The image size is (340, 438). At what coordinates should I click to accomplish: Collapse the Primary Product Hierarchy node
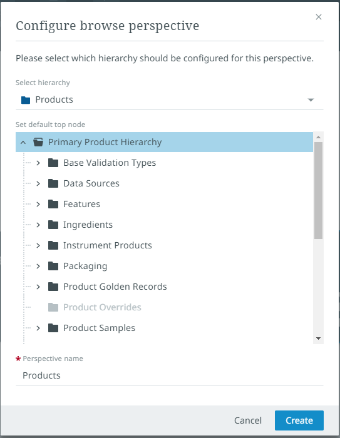coord(23,142)
